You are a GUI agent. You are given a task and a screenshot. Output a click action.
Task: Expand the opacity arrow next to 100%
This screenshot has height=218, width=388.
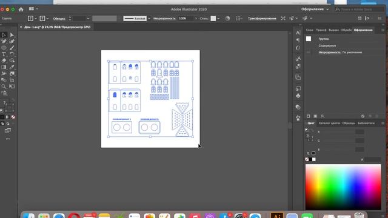(x=196, y=19)
